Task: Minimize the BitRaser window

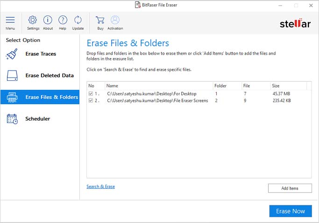Action: coord(280,6)
